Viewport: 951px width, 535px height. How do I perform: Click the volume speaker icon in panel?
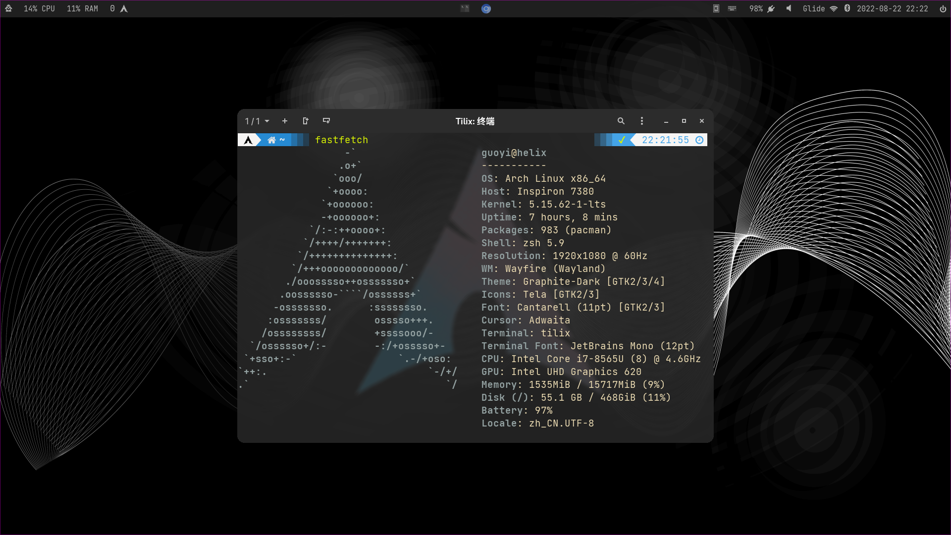[789, 8]
